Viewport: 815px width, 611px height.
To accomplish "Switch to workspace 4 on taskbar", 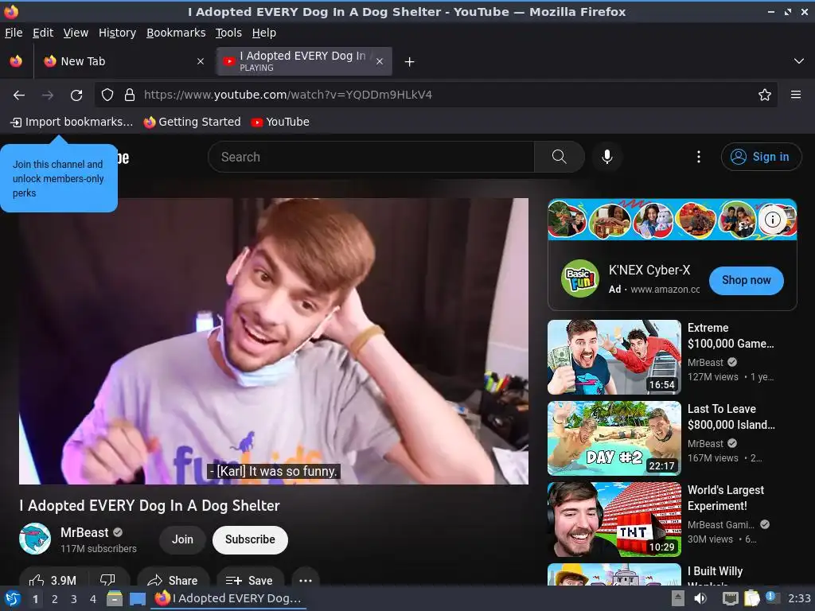I will (92, 599).
